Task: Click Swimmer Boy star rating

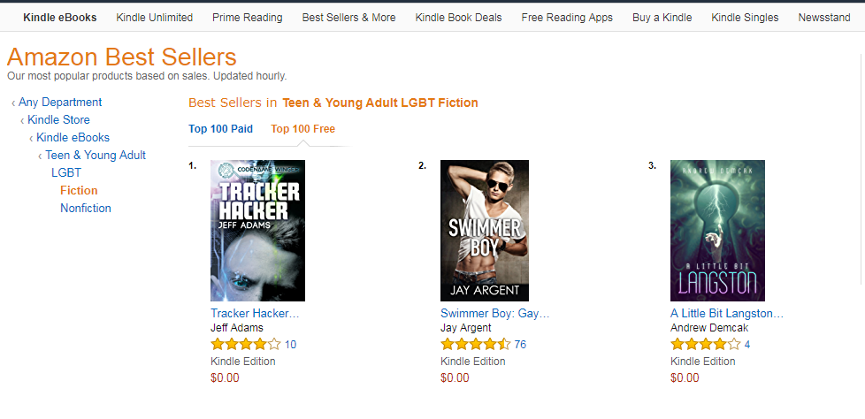Action: (475, 345)
